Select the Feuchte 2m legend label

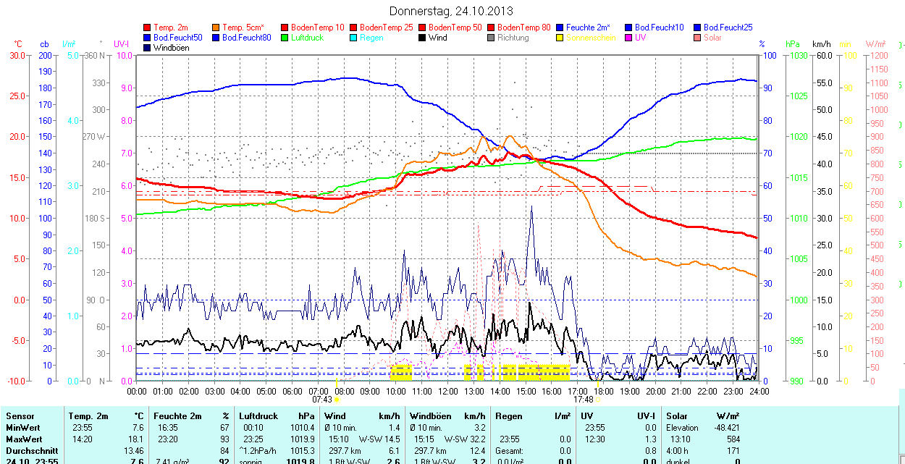coord(590,28)
